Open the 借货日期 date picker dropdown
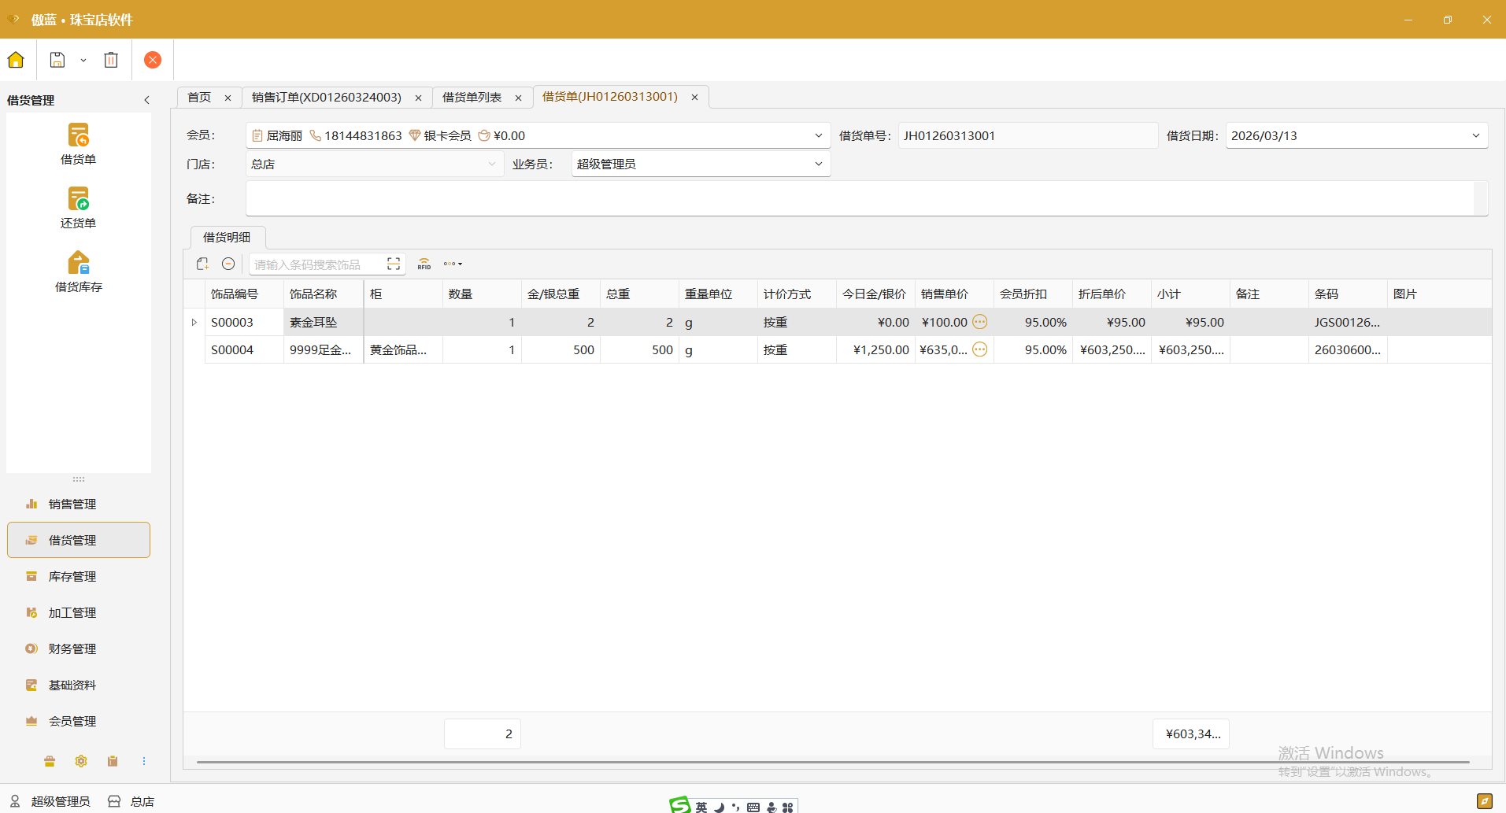Image resolution: width=1506 pixels, height=813 pixels. 1475,135
